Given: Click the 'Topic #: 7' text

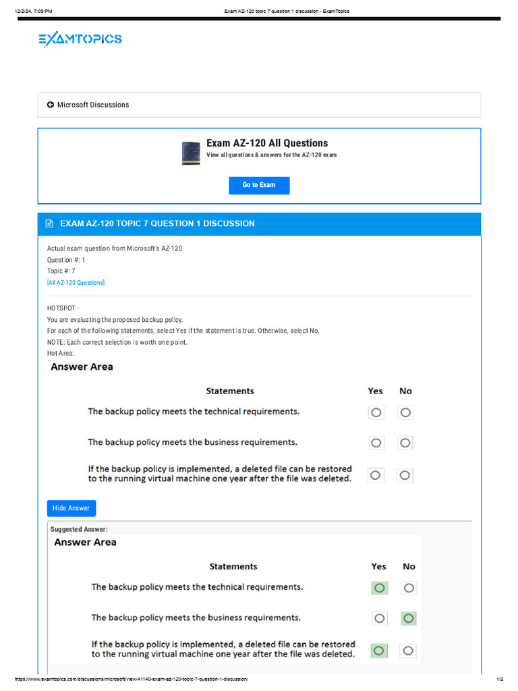Looking at the screenshot, I should coord(61,271).
